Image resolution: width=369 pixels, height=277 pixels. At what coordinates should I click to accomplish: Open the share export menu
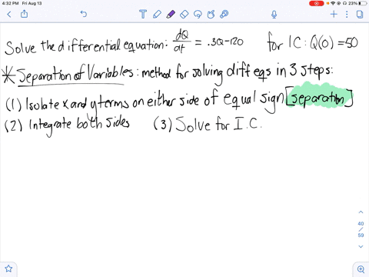24,14
